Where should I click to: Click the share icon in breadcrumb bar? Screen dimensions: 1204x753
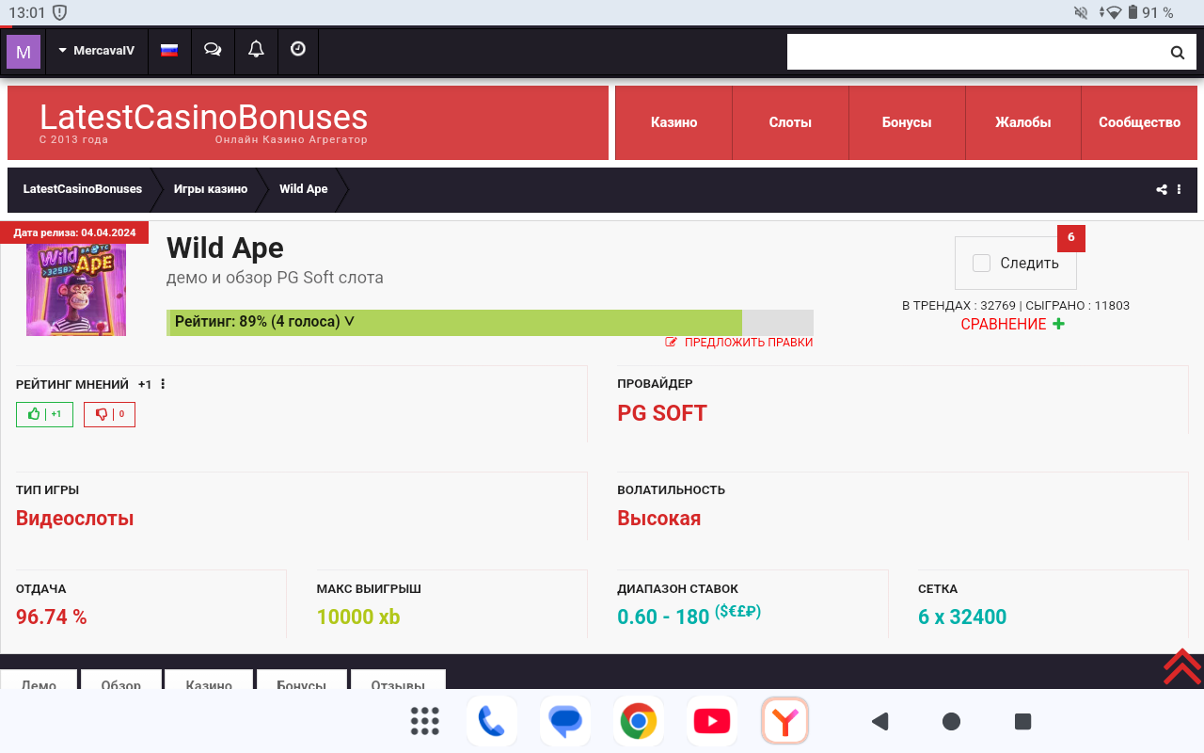point(1162,189)
